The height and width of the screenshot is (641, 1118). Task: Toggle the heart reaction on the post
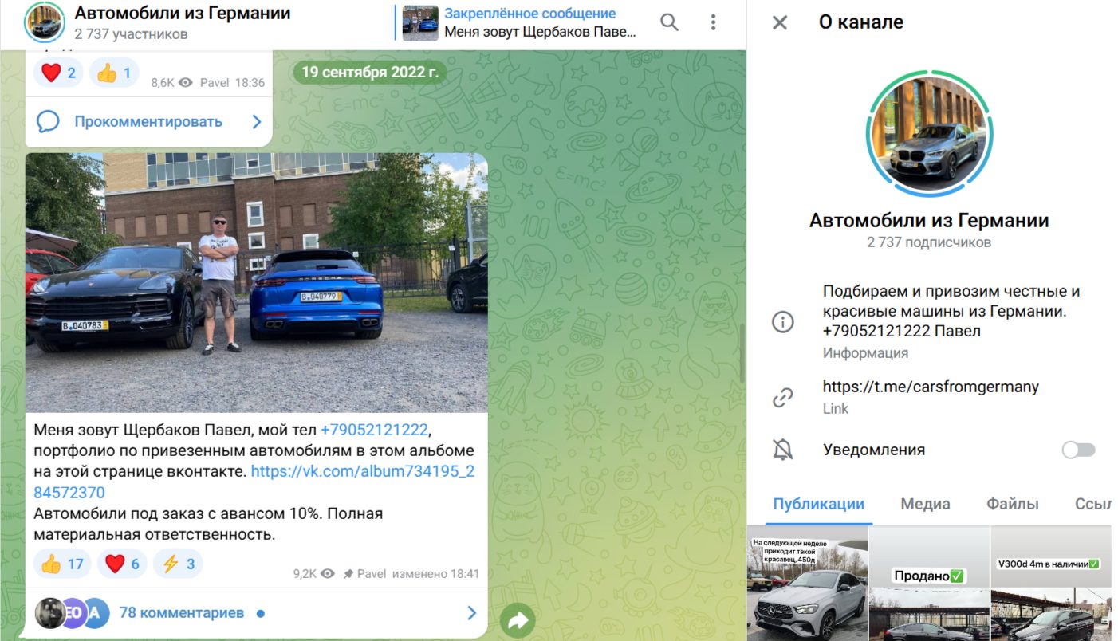coord(121,564)
